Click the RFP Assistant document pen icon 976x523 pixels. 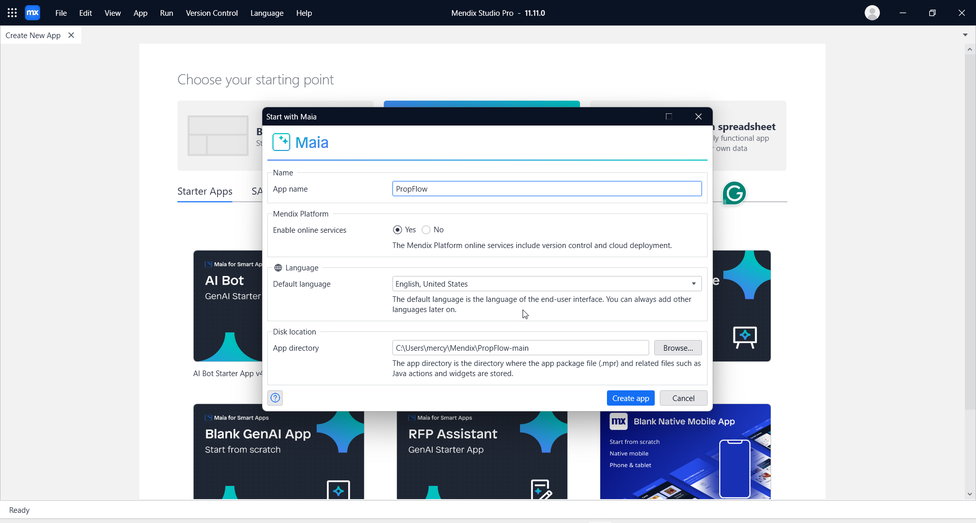point(541,489)
